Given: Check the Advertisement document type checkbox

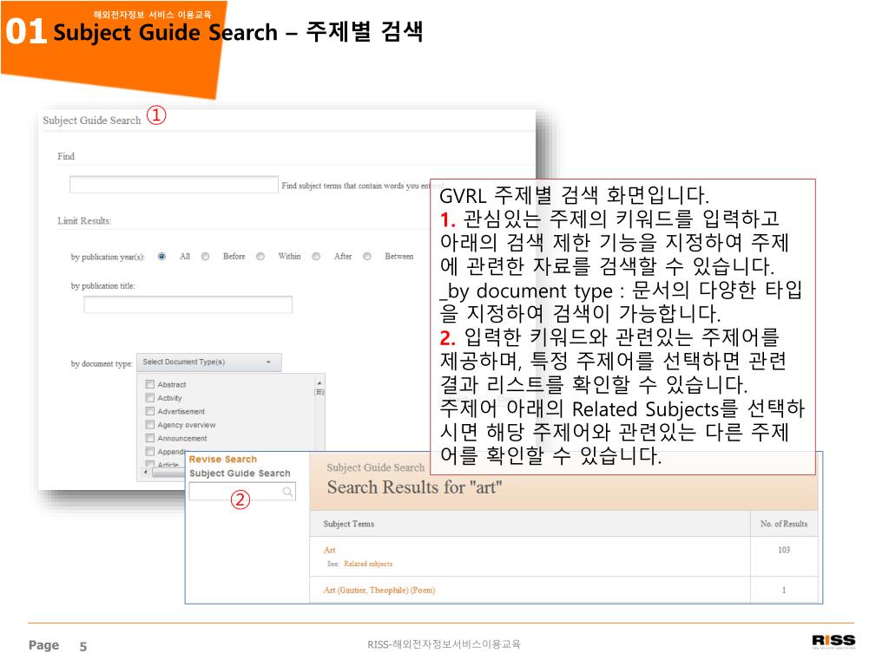Looking at the screenshot, I should coord(150,412).
